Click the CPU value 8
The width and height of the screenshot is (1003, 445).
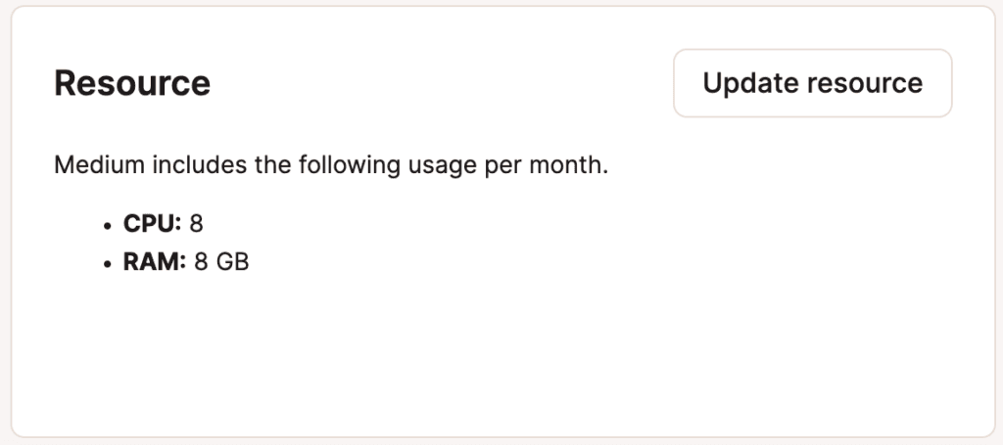click(x=197, y=224)
